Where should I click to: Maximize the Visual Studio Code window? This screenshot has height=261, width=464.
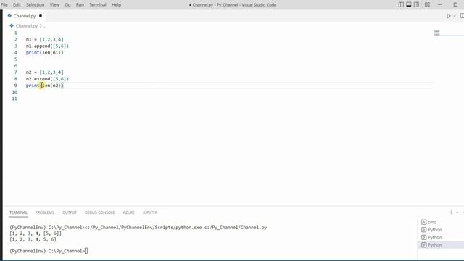point(455,5)
